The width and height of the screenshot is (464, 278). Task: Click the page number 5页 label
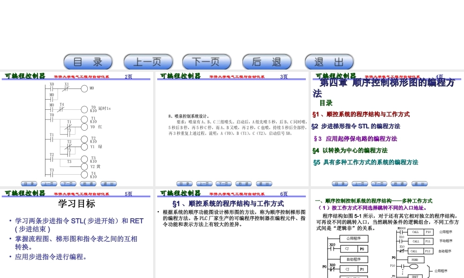click(129, 194)
